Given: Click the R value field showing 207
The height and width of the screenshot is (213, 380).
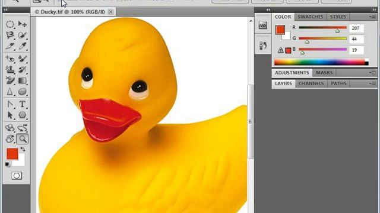Looking at the screenshot, I should 356,28.
